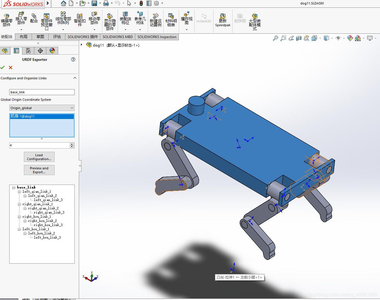Click New Motion Study (新建运动算例)
This screenshot has width=380, height=300.
(156, 20)
